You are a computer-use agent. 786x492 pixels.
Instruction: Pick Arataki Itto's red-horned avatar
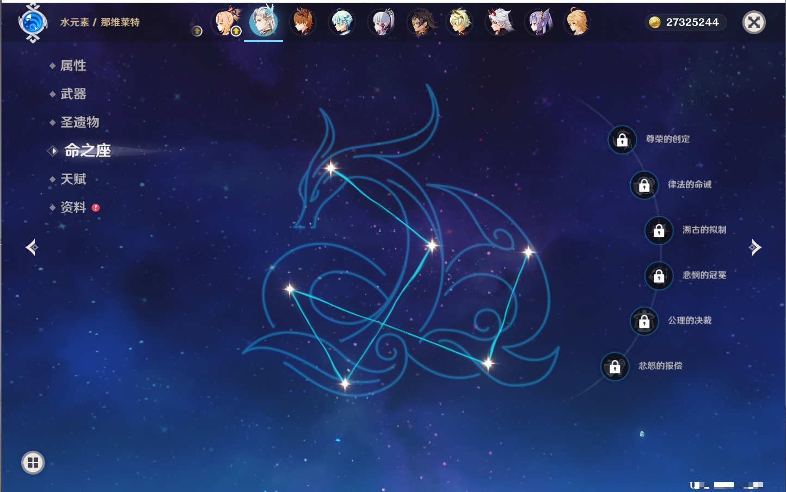click(x=499, y=22)
